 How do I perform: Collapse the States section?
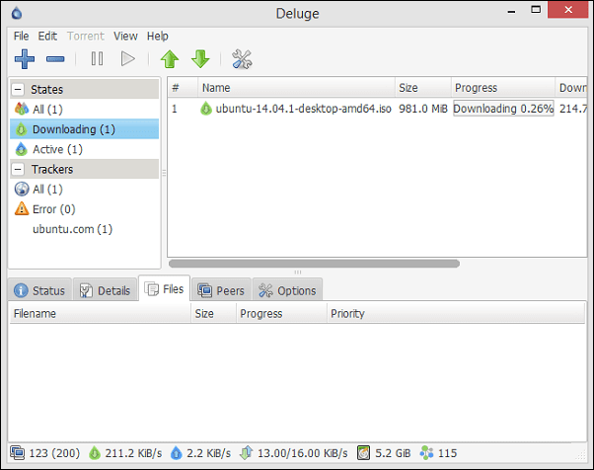coord(18,90)
